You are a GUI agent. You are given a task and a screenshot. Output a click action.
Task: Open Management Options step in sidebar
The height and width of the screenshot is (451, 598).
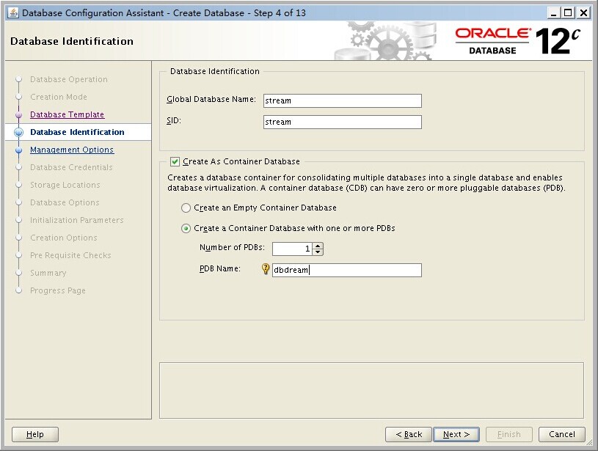pyautogui.click(x=72, y=150)
